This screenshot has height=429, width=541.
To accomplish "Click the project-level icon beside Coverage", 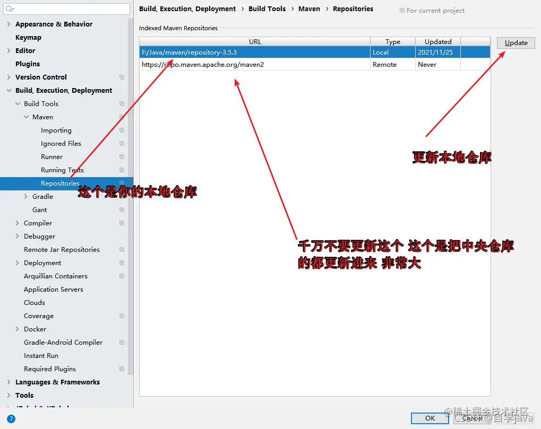I will [122, 316].
